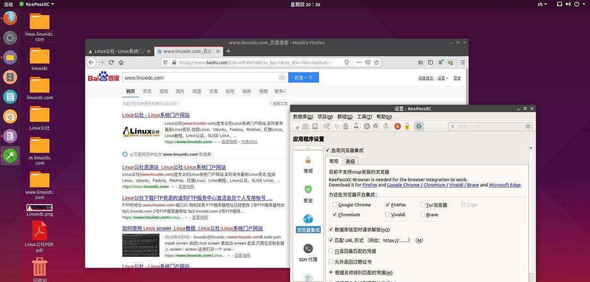Open 如何使用 Linux screen result link
The image size is (590, 282).
[x=192, y=228]
